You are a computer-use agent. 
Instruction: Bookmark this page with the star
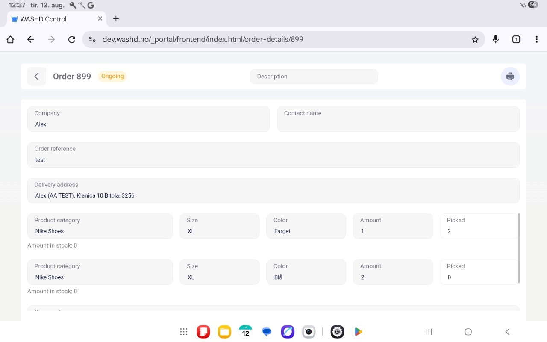[475, 39]
